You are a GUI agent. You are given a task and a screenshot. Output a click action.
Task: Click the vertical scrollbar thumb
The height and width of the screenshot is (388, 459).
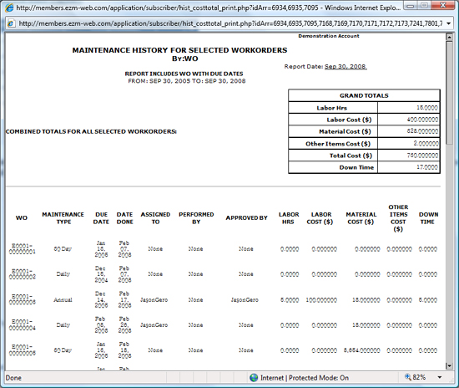[449, 92]
